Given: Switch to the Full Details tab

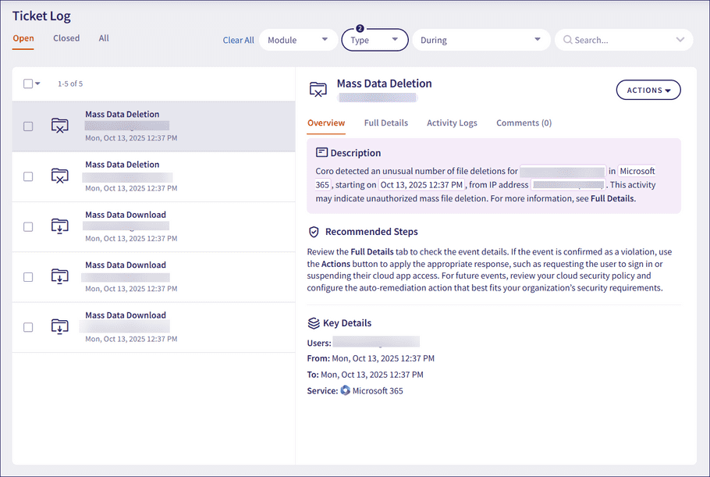Looking at the screenshot, I should 385,123.
